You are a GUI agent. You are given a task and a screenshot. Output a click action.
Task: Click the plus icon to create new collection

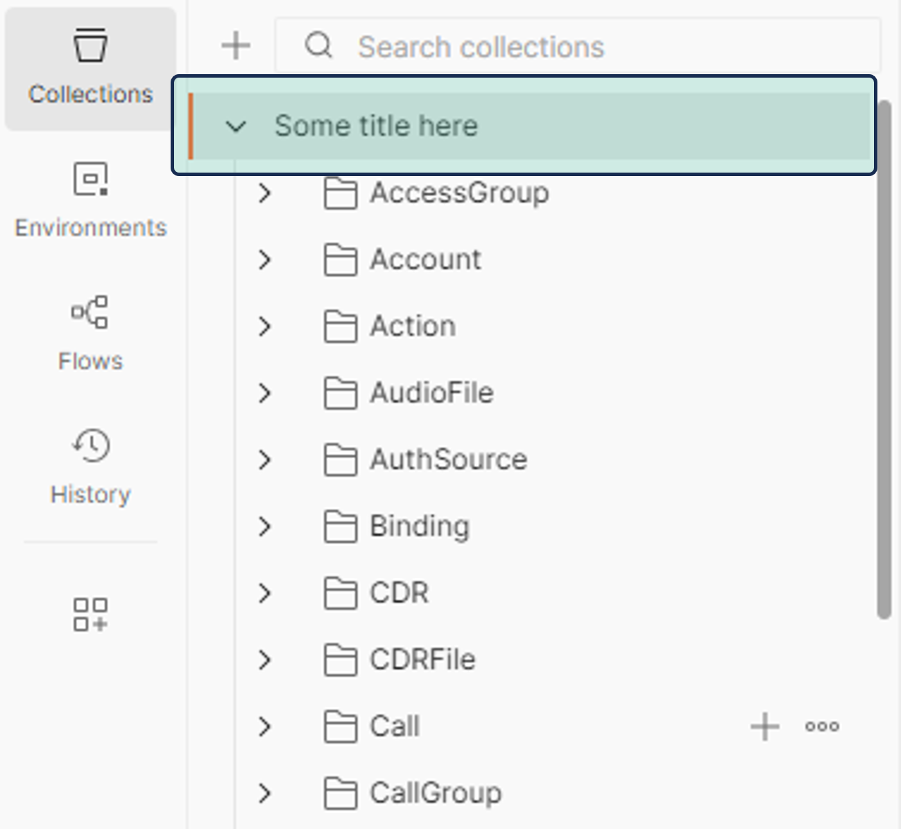236,46
